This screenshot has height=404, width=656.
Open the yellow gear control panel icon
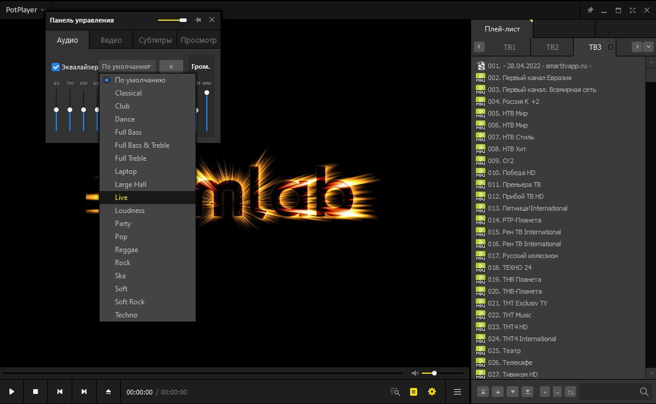432,392
